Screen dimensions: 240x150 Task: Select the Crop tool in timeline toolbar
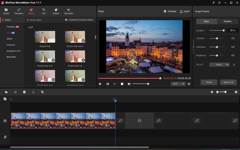[x=42, y=92]
